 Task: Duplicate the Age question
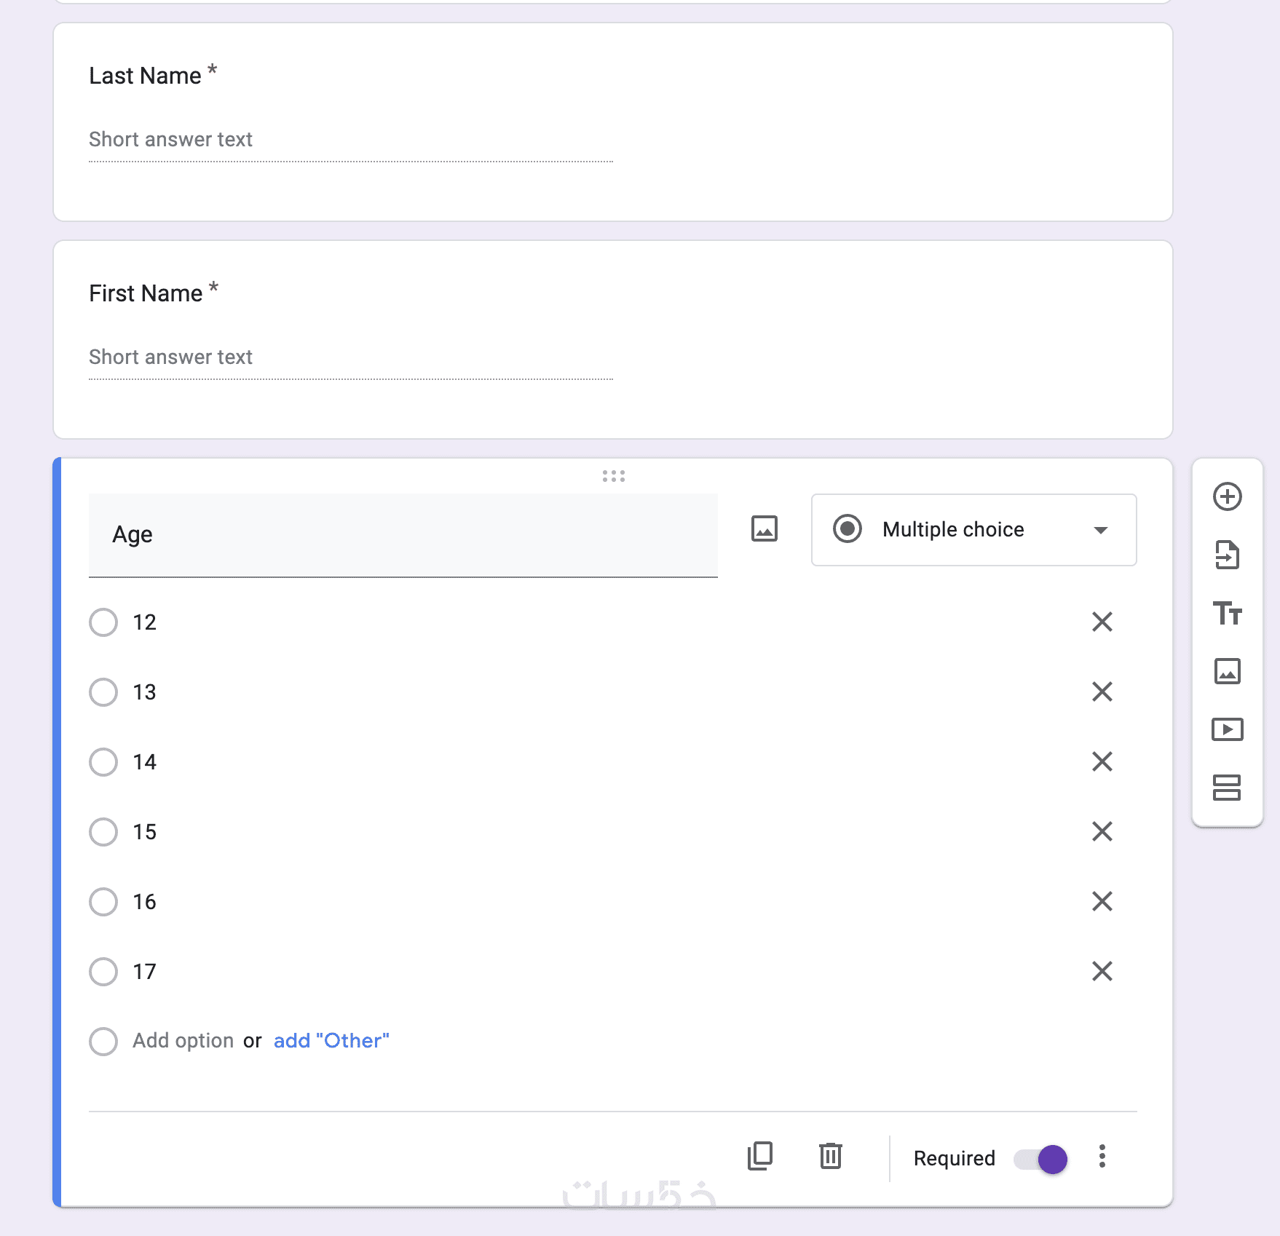point(760,1156)
